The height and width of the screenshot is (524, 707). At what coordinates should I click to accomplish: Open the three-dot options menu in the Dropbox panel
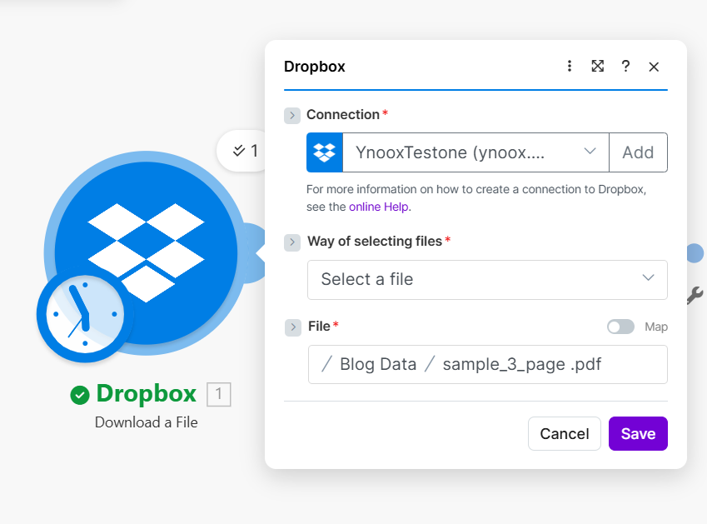pyautogui.click(x=570, y=67)
